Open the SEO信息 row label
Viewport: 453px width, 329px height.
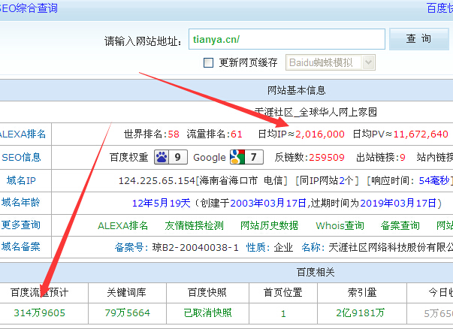[x=23, y=157]
